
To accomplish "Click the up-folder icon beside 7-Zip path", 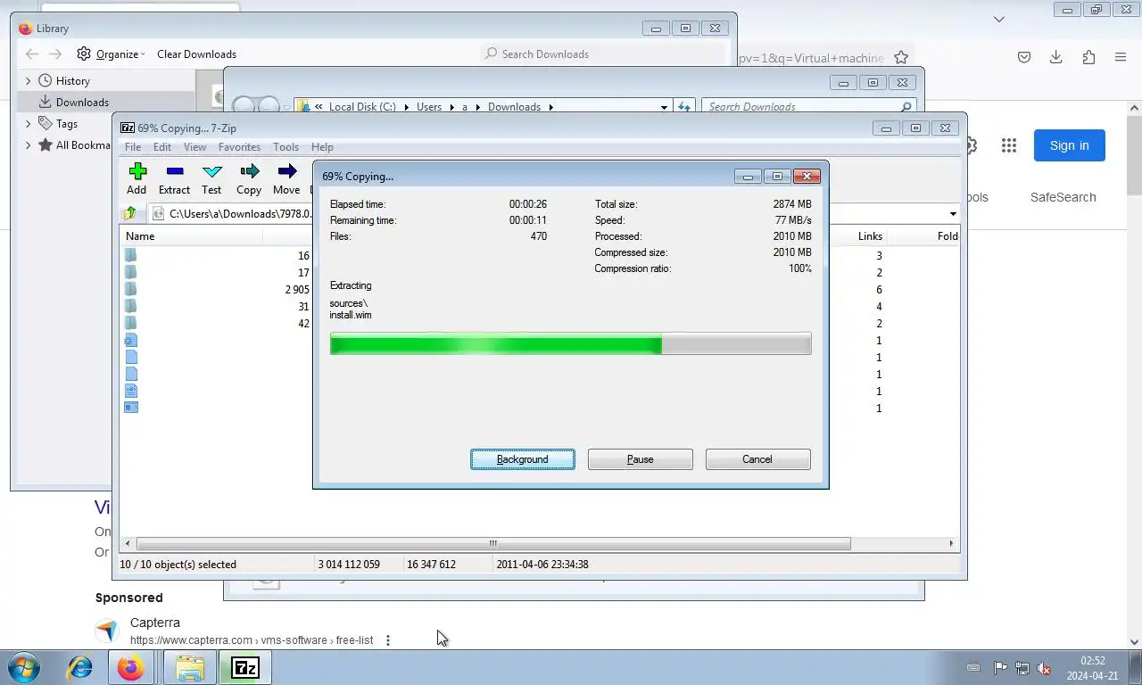I will (x=130, y=213).
